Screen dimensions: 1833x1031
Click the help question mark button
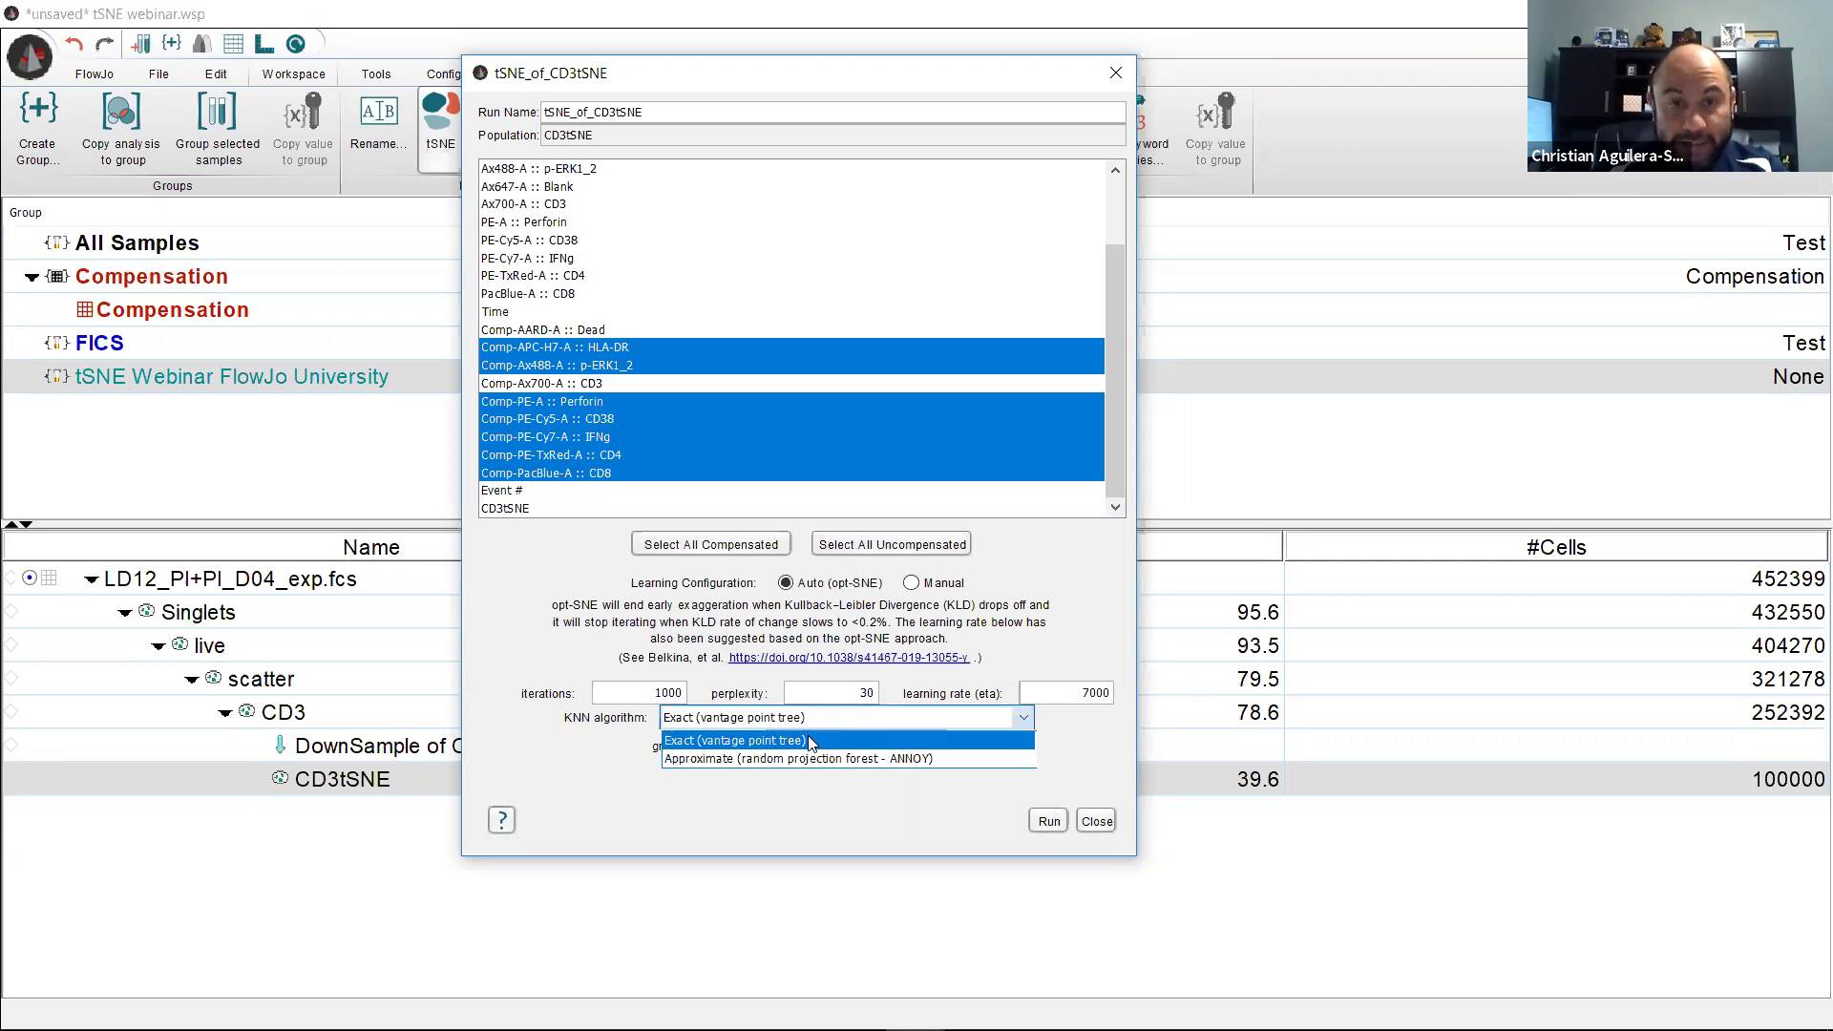click(x=501, y=820)
